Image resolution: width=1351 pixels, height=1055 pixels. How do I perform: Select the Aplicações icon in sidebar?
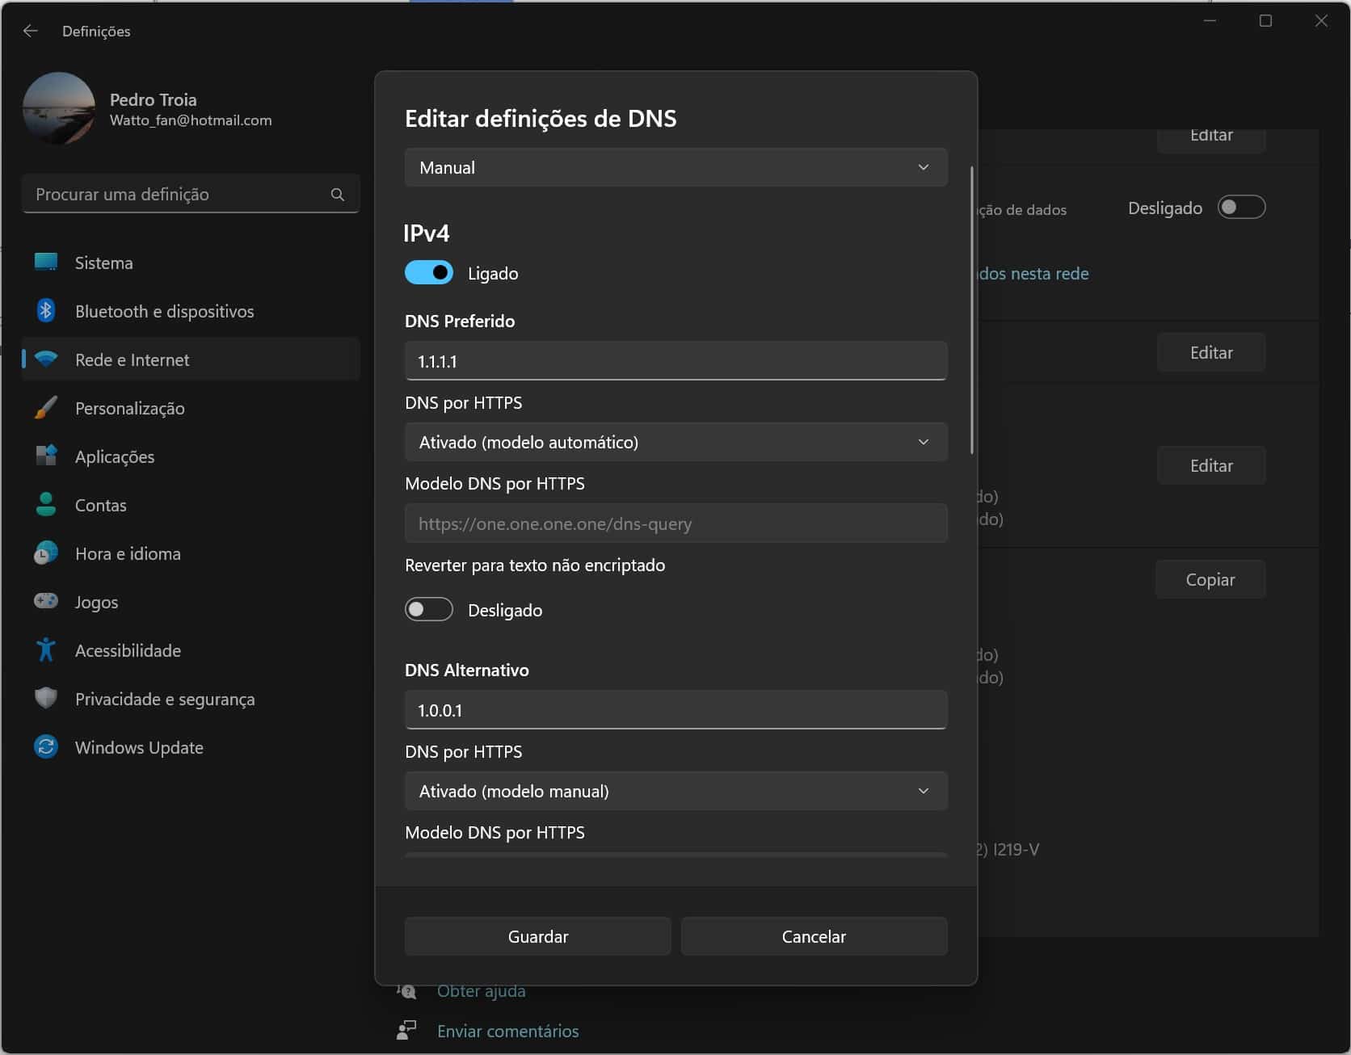tap(46, 456)
